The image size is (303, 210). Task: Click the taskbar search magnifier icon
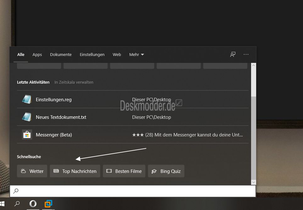pyautogui.click(x=17, y=203)
